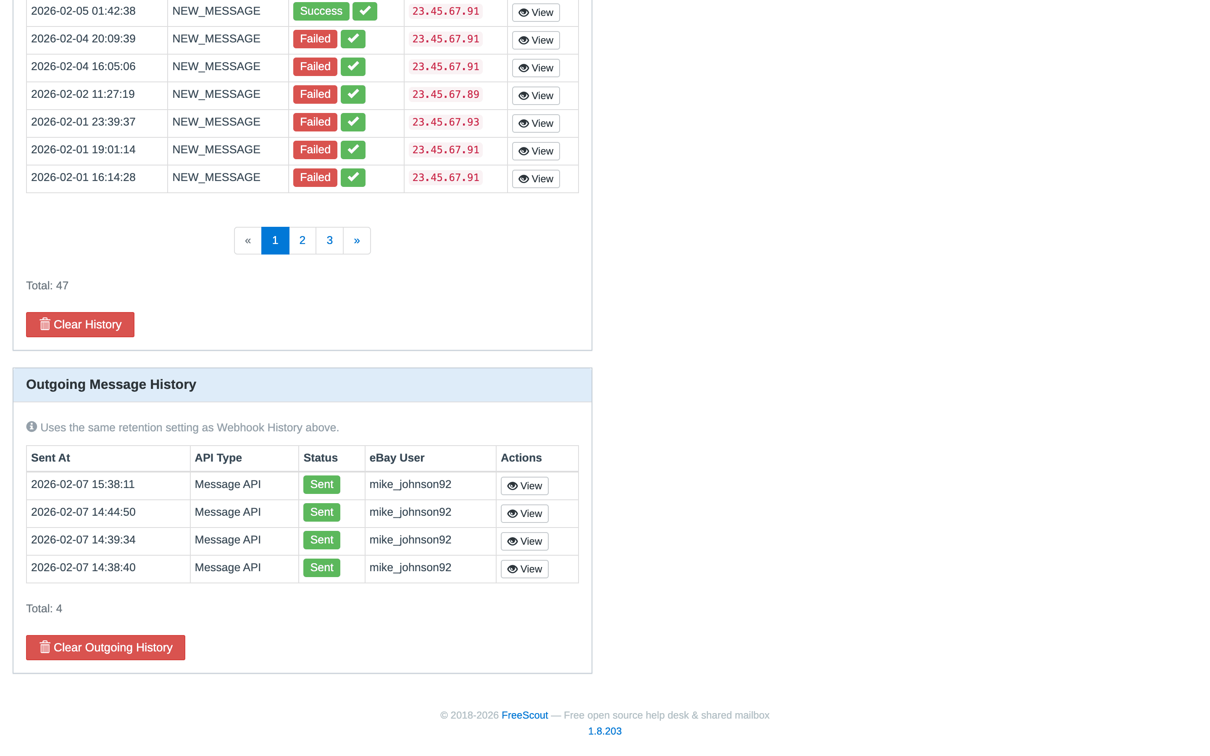Click the trash icon on Clear Outgoing History
This screenshot has height=756, width=1210.
click(x=45, y=647)
